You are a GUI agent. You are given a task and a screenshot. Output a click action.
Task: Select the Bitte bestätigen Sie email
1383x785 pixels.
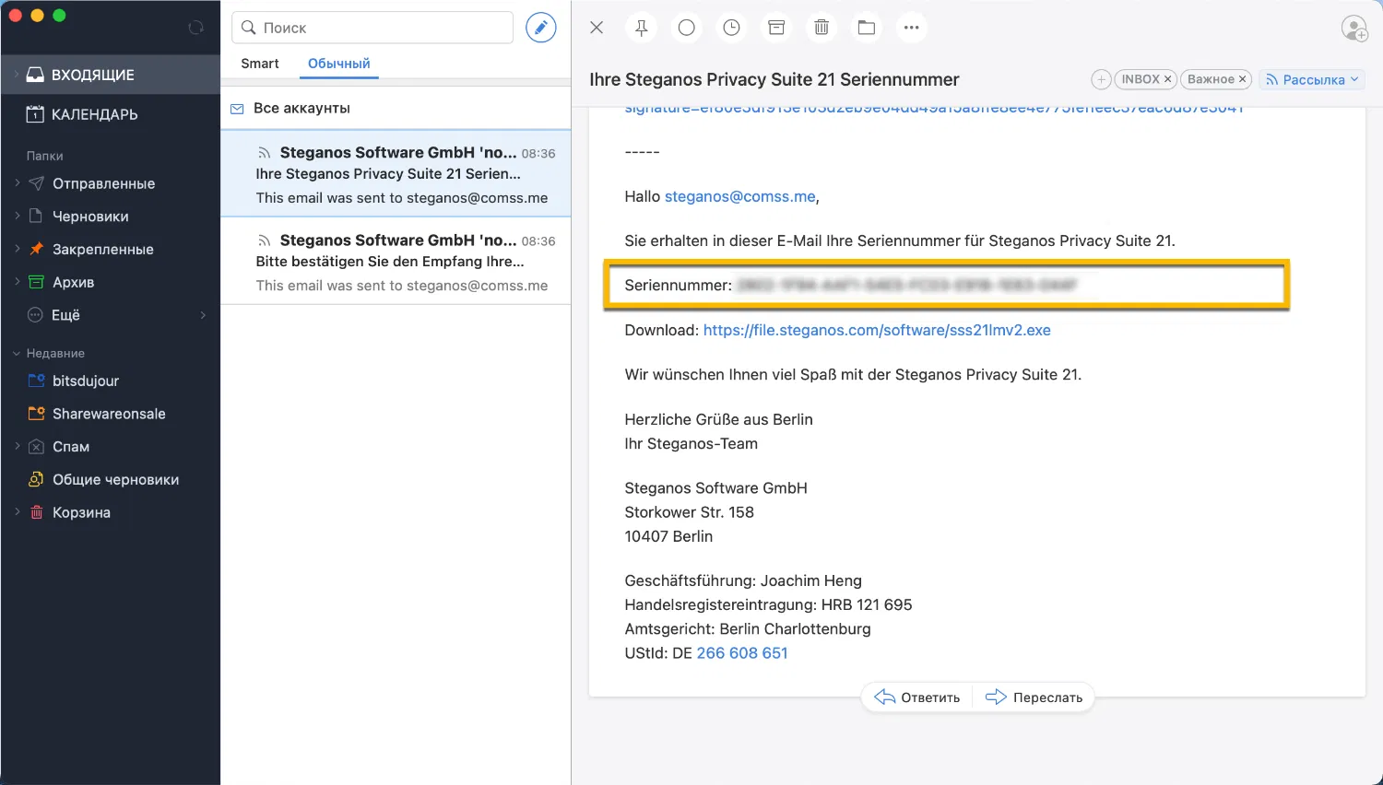coord(396,262)
